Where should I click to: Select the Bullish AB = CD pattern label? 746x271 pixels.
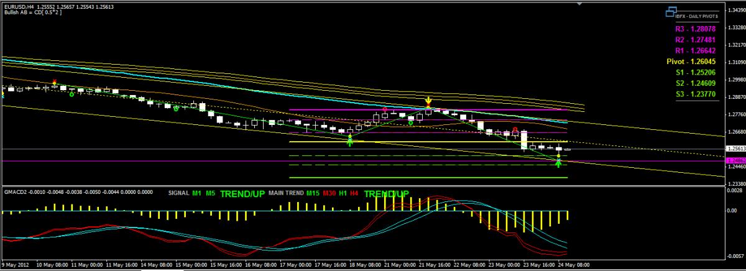[x=28, y=12]
